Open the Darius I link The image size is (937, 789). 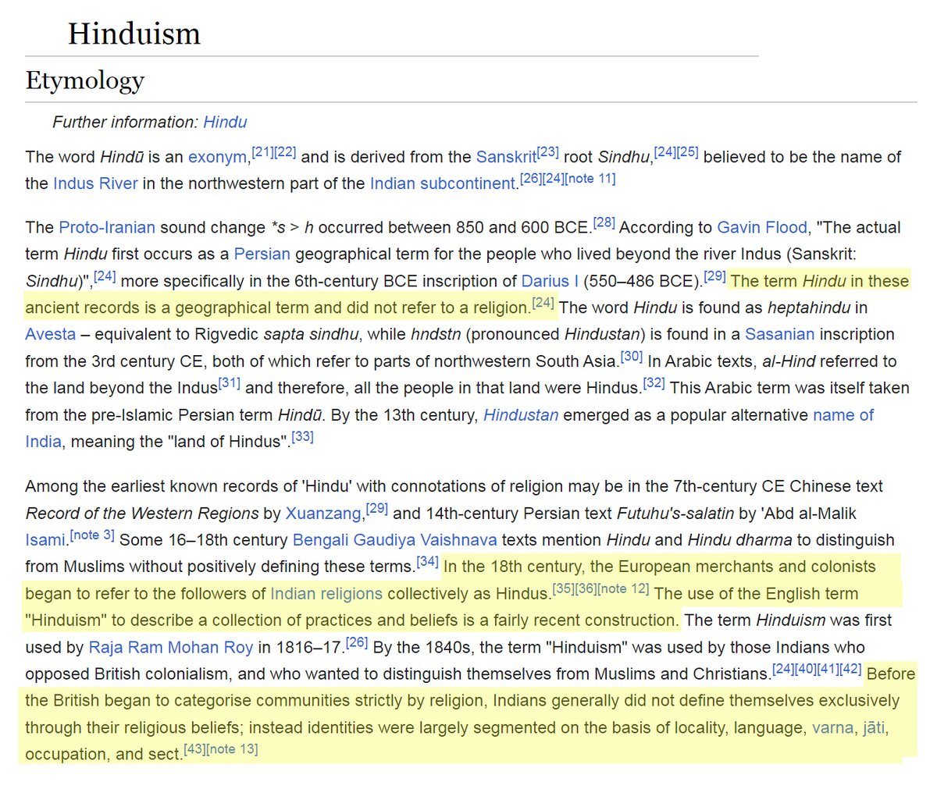(550, 281)
